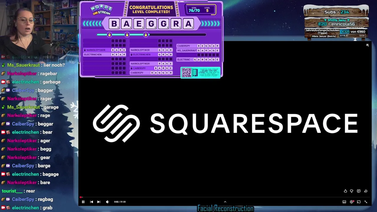Cast the video to a device
377x212 pixels.
[x=359, y=202]
